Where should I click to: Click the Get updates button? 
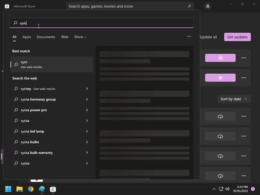(237, 37)
